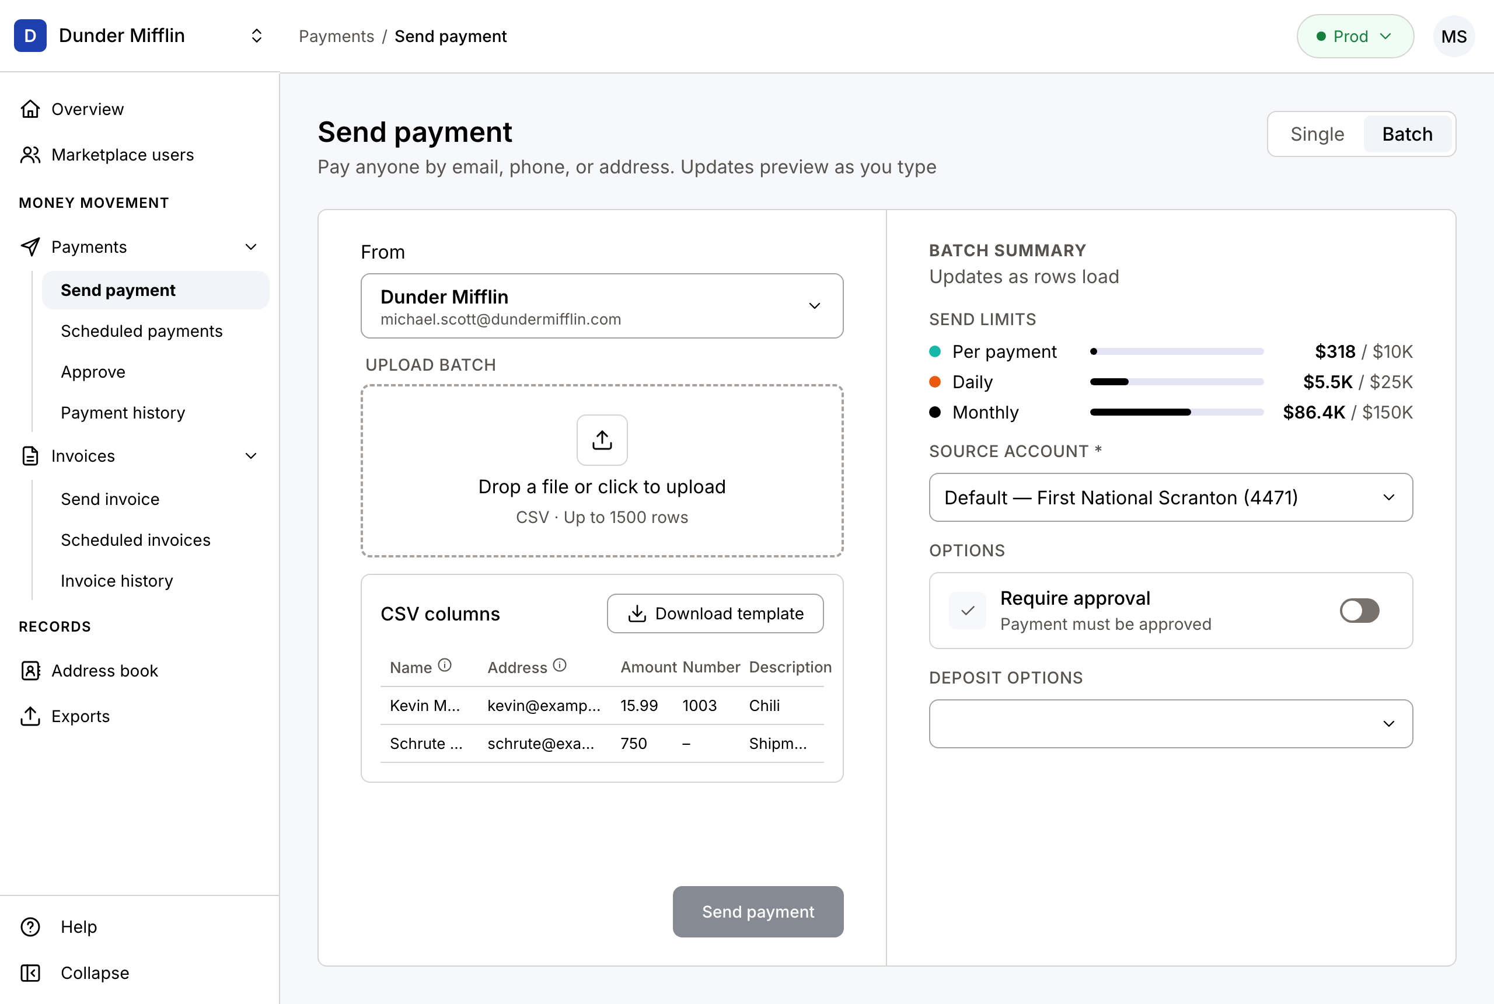Open the Overview home icon
1494x1004 pixels.
click(30, 109)
